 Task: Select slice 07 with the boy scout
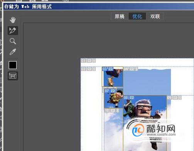113,98
